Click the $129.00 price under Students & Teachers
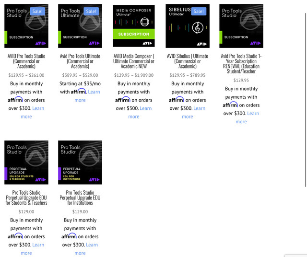Screen dimensions: 307x257 [x=26, y=211]
